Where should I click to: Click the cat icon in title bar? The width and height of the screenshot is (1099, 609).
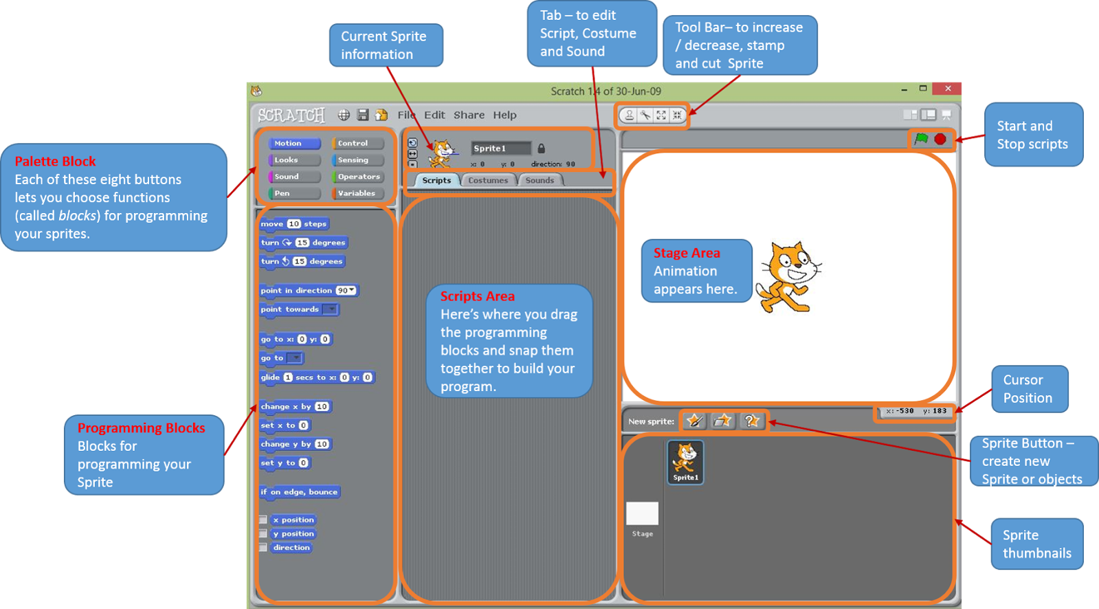(256, 91)
